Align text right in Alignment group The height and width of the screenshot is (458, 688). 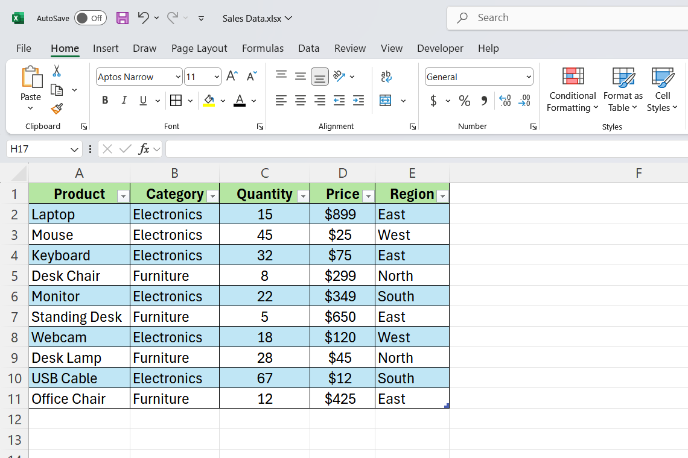click(320, 101)
